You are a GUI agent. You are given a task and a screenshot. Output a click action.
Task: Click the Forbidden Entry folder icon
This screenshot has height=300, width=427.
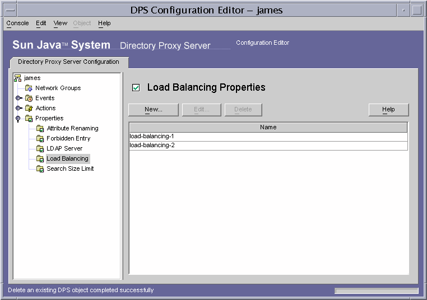40,138
